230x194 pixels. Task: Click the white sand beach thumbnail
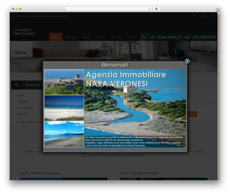click(x=64, y=108)
